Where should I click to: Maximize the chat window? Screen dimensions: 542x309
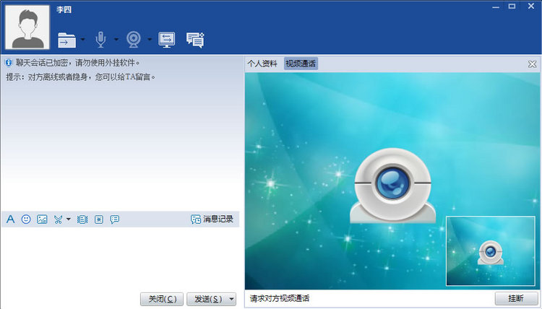click(512, 6)
